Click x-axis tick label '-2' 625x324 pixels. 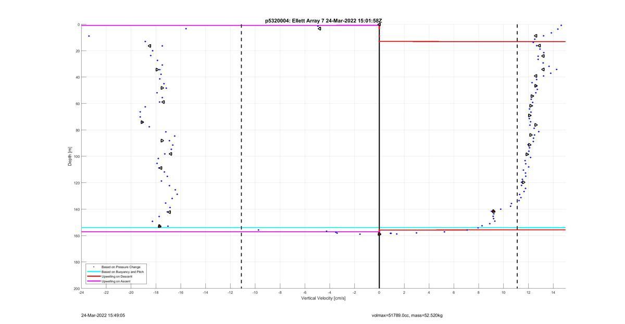pyautogui.click(x=354, y=293)
